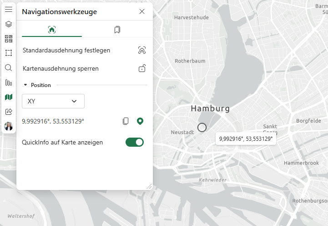Click the green map navigation tools icon

coord(9,97)
